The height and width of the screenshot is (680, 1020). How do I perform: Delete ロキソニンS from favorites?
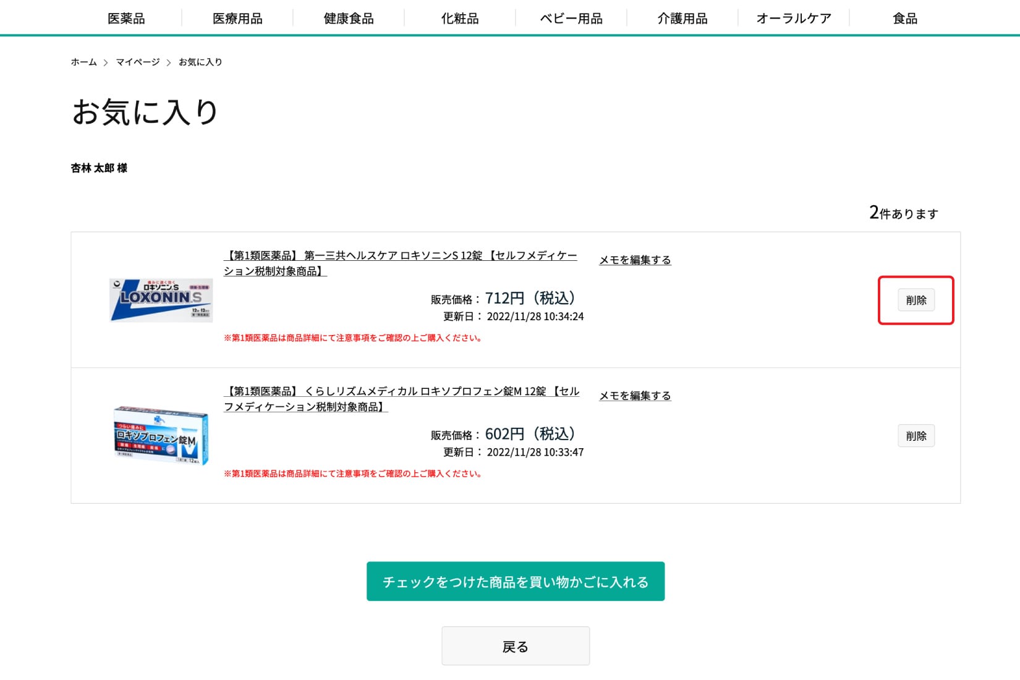[x=916, y=300]
